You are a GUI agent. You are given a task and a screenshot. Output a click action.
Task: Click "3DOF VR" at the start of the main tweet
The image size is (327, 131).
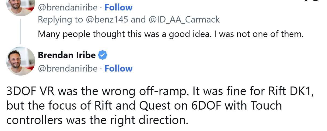click(x=30, y=92)
